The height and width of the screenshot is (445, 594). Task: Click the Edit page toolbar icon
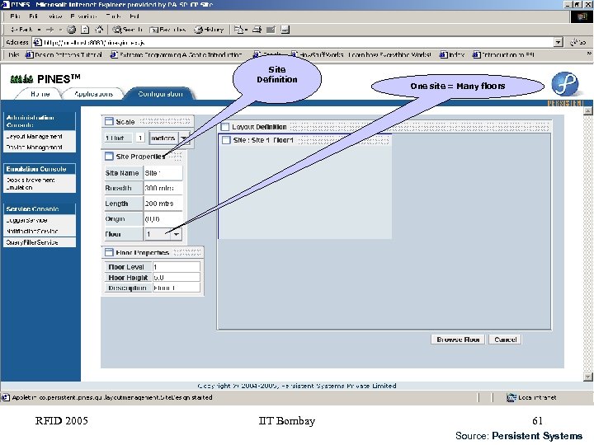tap(271, 29)
